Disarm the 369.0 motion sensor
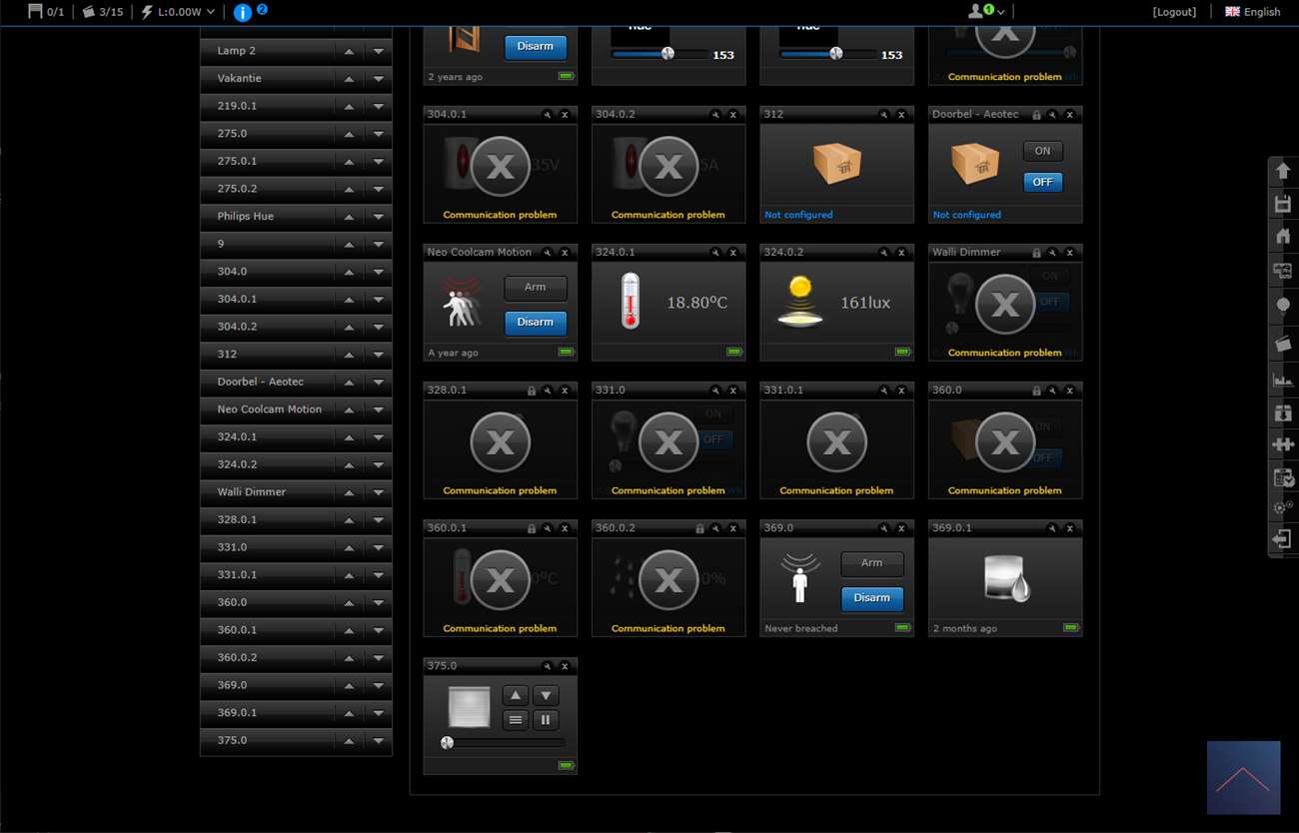The width and height of the screenshot is (1299, 833). coord(872,598)
